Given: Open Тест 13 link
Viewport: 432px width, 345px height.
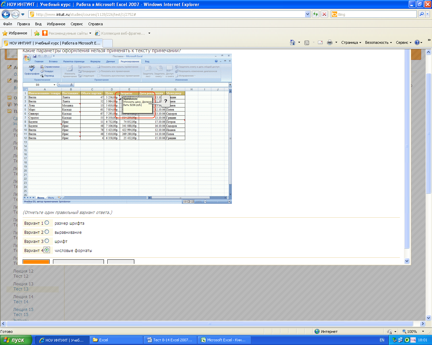Looking at the screenshot, I should point(21,289).
